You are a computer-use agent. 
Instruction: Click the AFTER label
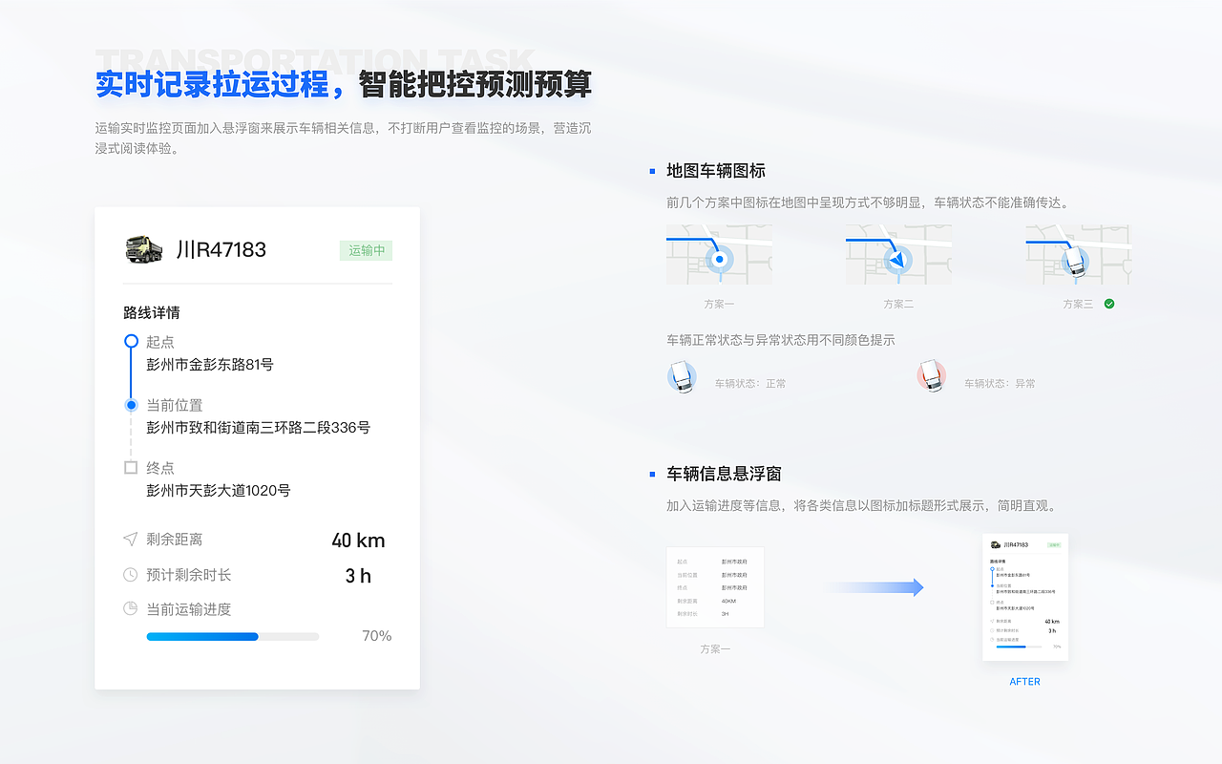tap(1025, 682)
